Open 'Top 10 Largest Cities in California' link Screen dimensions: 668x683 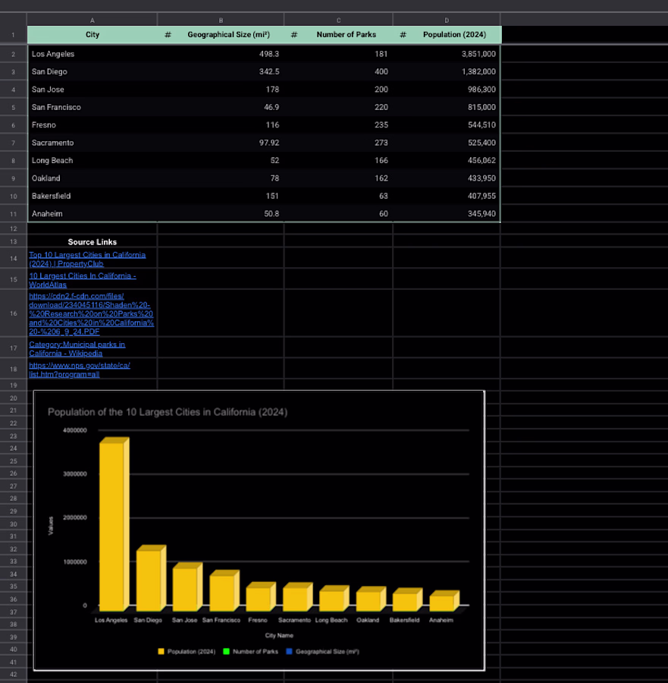coord(87,260)
